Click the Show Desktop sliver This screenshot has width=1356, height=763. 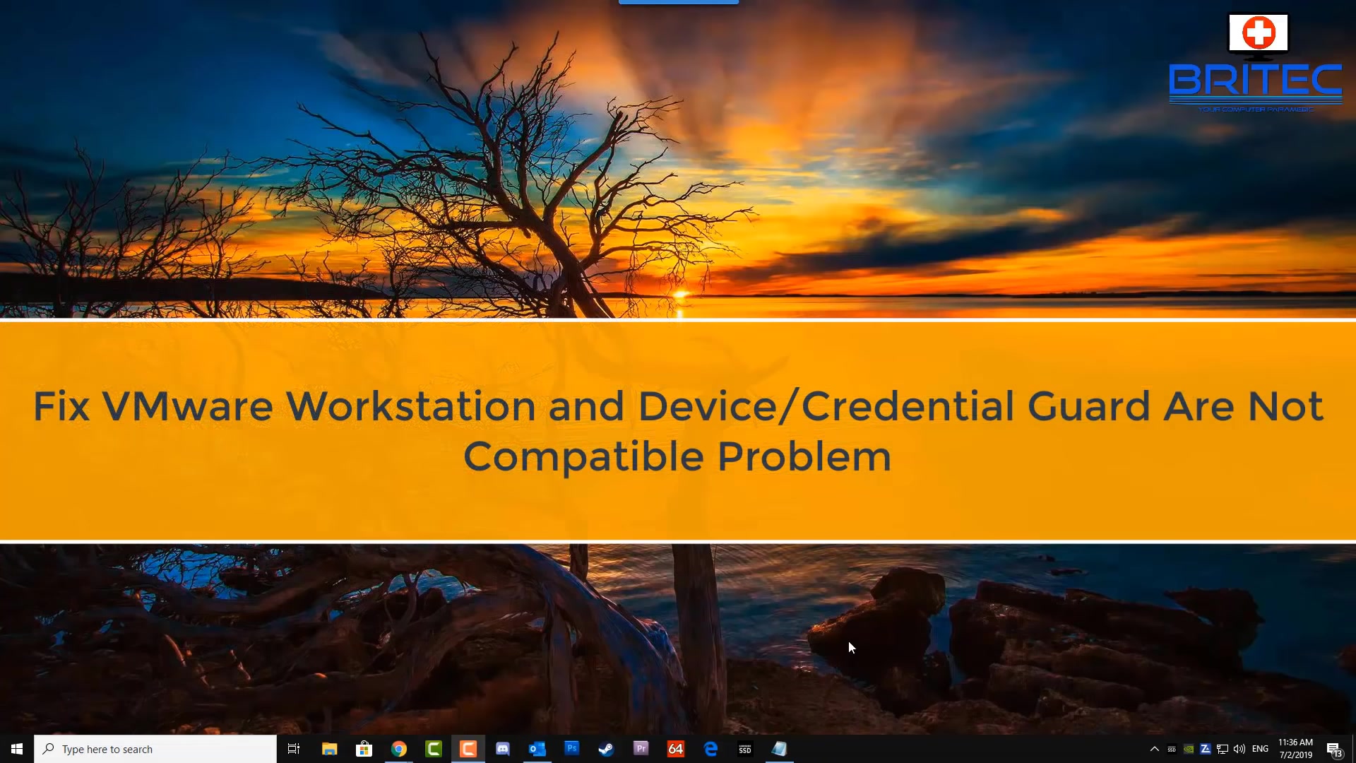tap(1353, 749)
